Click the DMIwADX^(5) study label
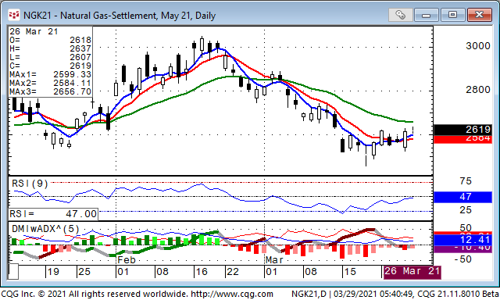Viewport: 500px width, 300px height. click(45, 229)
